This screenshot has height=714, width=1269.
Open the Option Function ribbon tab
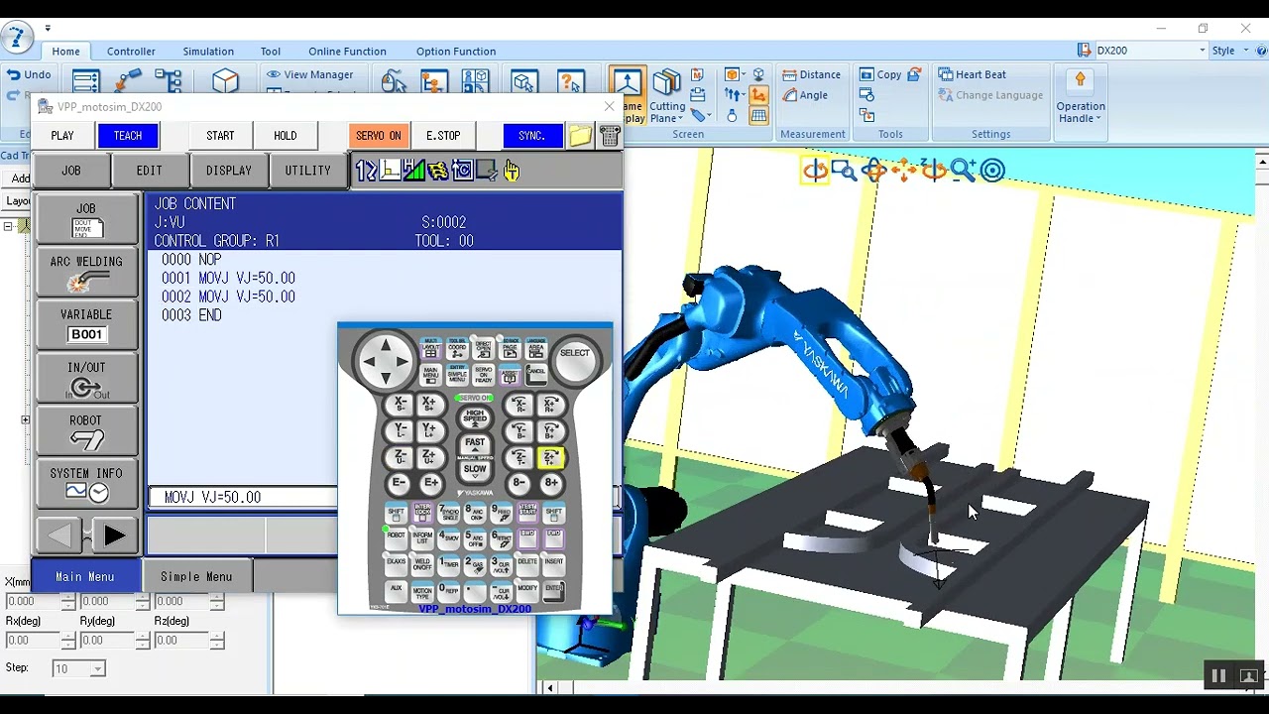(x=456, y=52)
